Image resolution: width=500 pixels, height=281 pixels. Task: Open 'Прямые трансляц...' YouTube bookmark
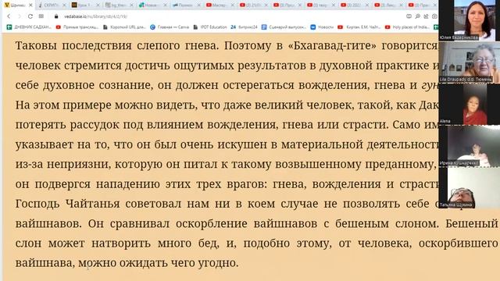[x=77, y=27]
